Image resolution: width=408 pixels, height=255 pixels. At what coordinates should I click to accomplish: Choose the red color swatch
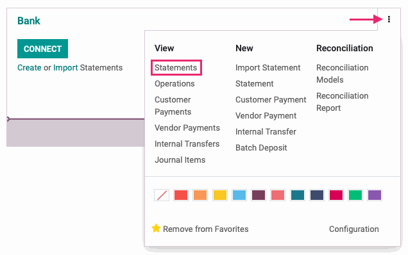pyautogui.click(x=181, y=195)
